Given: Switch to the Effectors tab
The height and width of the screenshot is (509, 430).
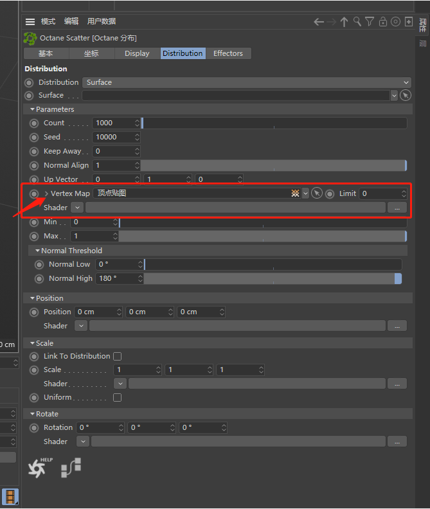Looking at the screenshot, I should click(228, 53).
